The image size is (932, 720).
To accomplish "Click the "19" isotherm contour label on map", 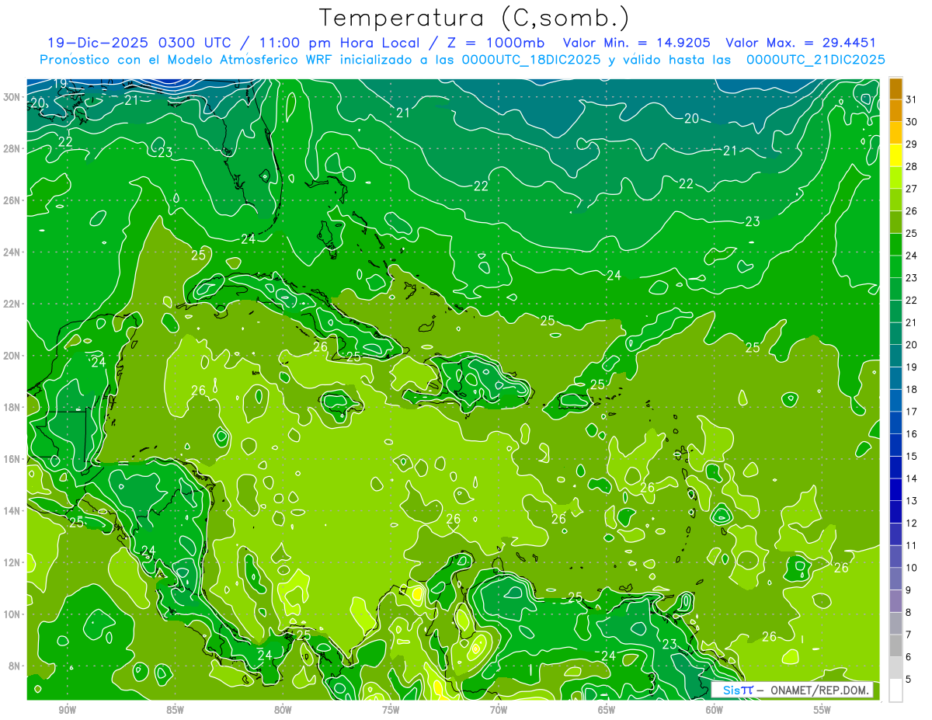I will coord(60,84).
